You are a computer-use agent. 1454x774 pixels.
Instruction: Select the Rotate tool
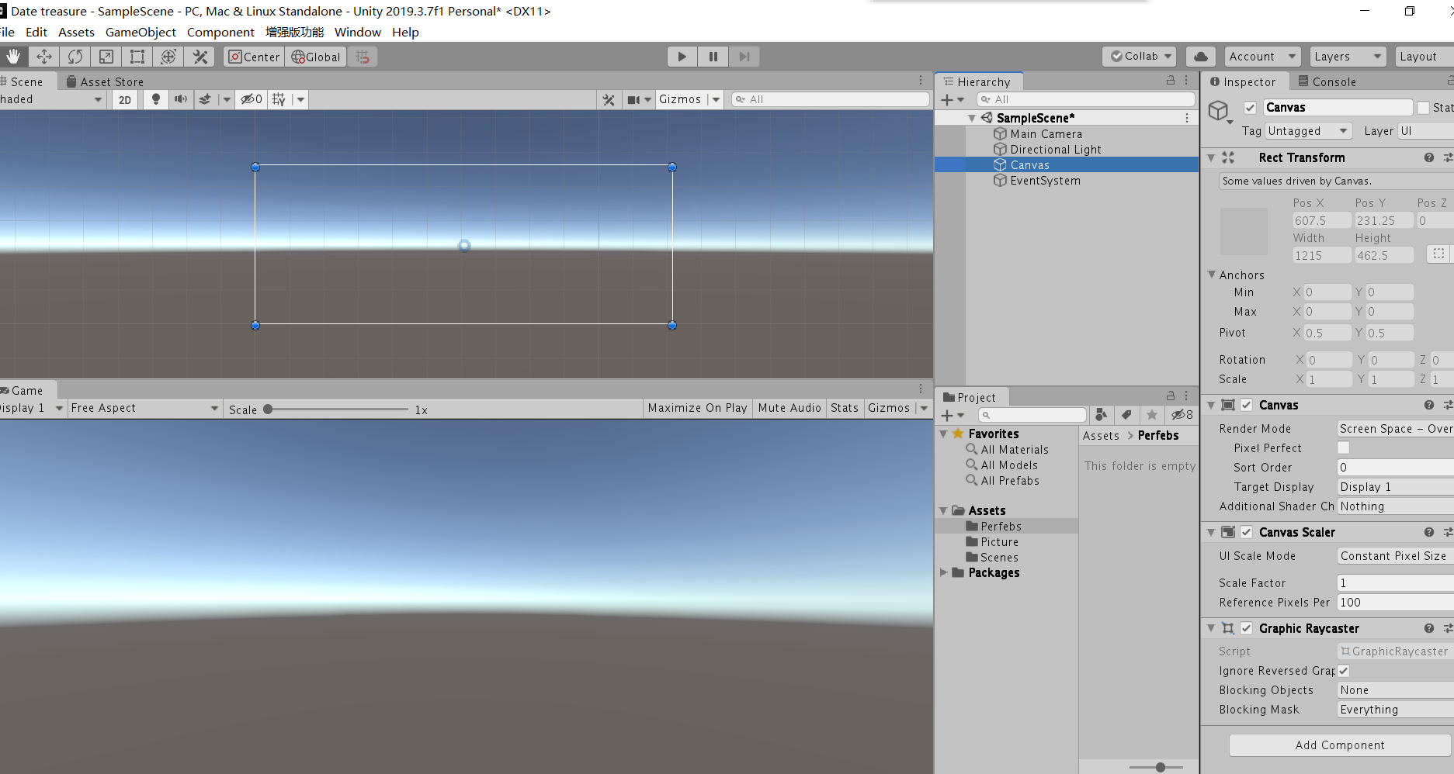75,57
